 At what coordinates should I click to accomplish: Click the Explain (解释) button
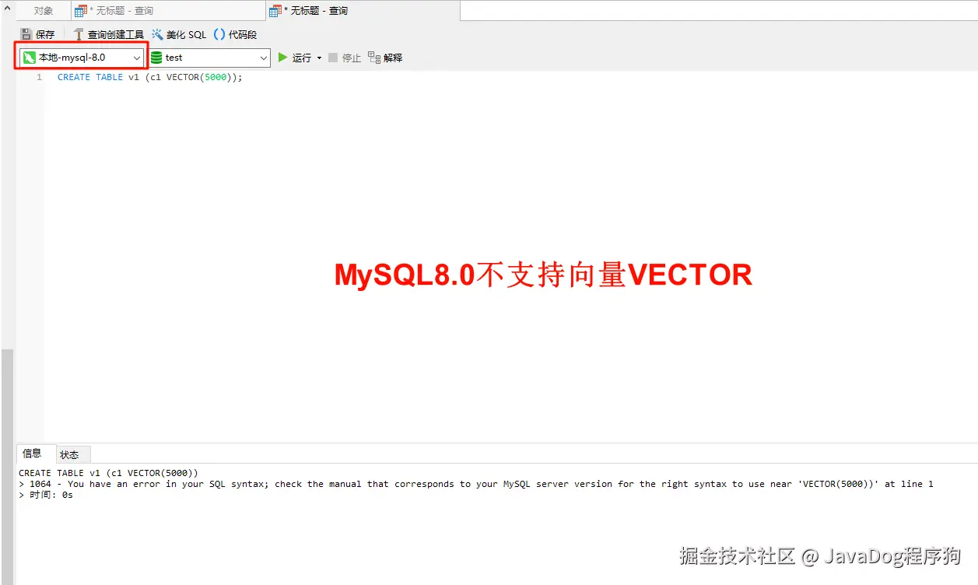(x=385, y=58)
